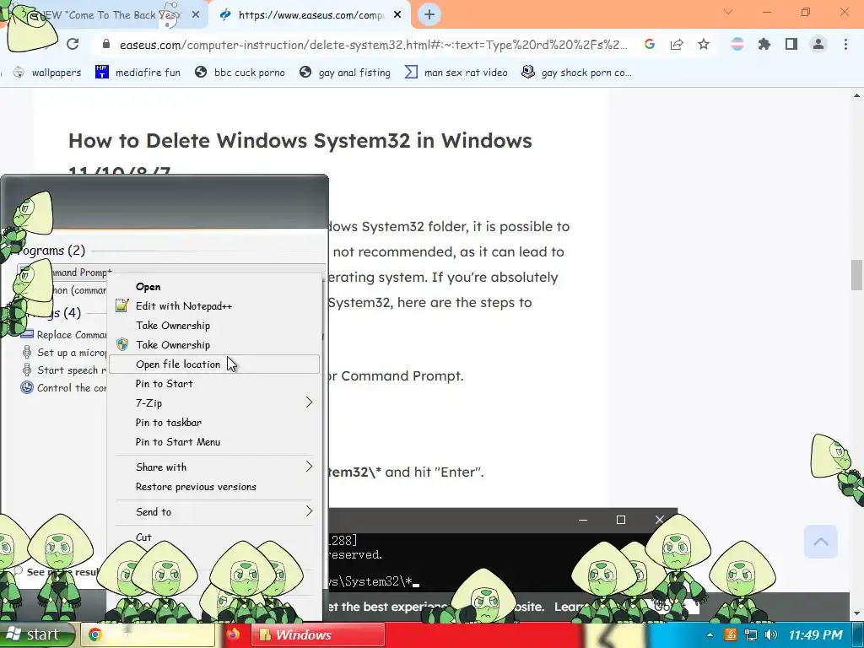Screen dimensions: 864x648
Task: Click the start button
Action: point(38,634)
